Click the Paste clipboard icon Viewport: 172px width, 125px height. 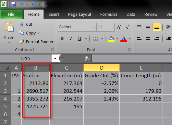tap(9, 27)
